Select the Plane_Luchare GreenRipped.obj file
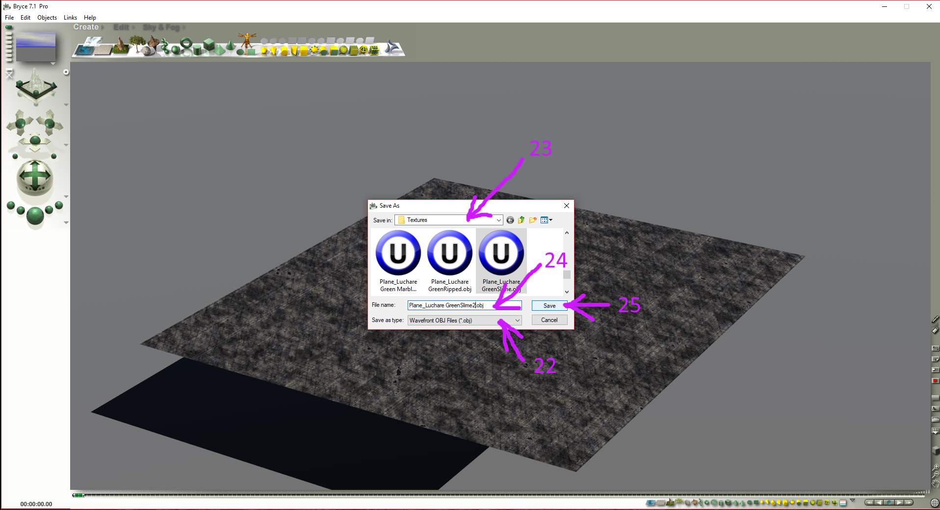This screenshot has height=510, width=940. 450,261
